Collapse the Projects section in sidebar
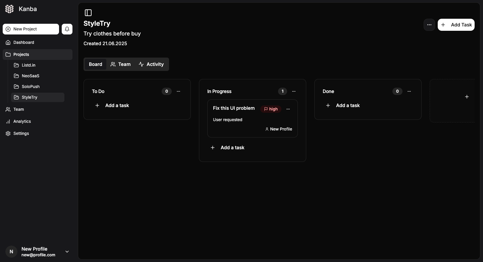 (21, 55)
